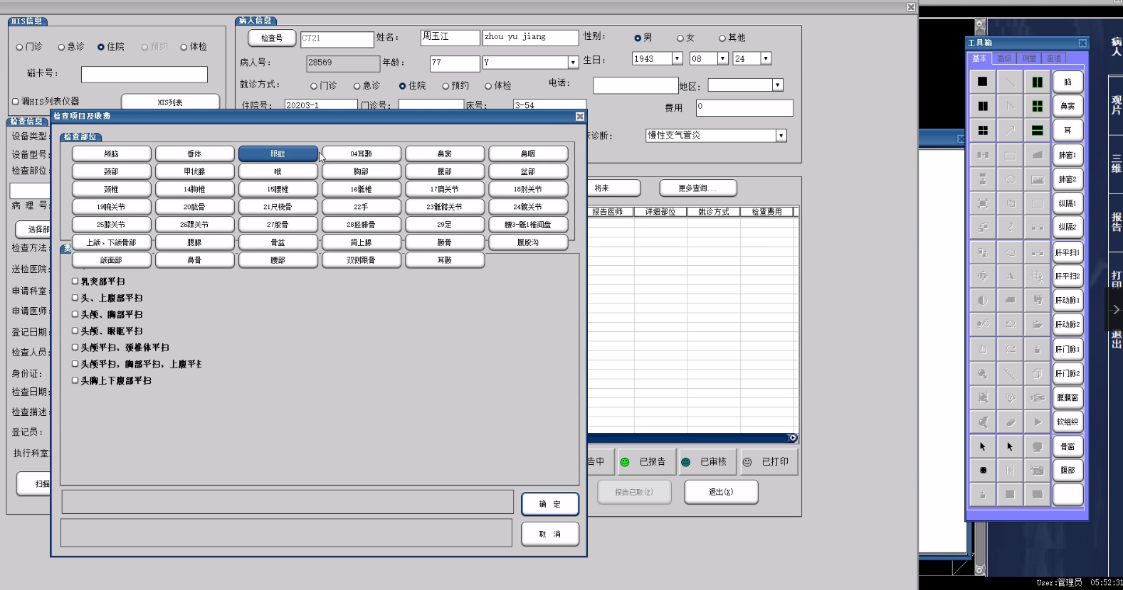Viewport: 1123px width, 590px height.
Task: Select the text annotation 'A' tool
Action: 1010,276
